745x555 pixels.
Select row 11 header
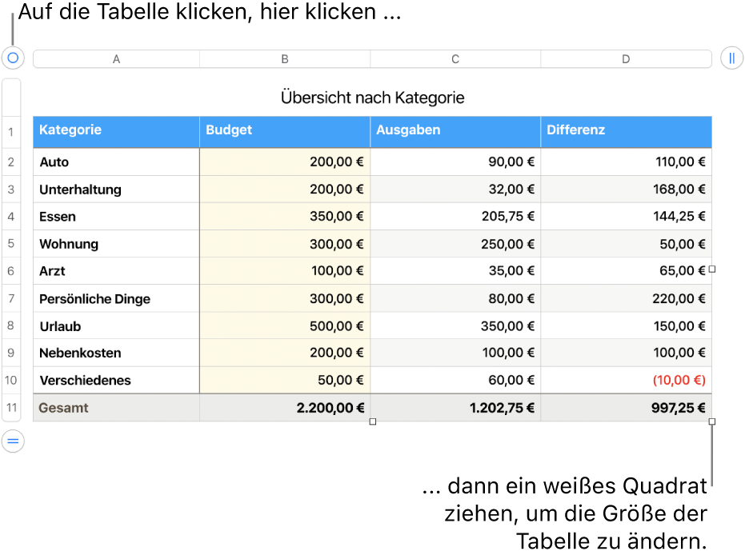[11, 407]
